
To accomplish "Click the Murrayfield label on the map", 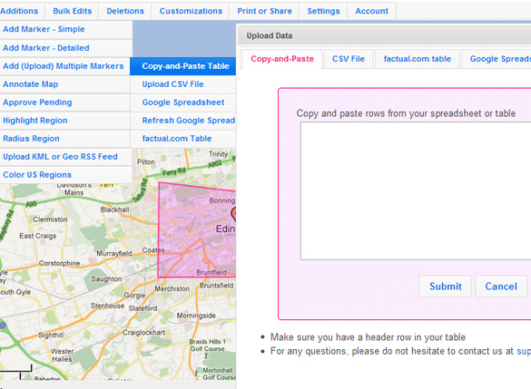I will click(x=114, y=253).
